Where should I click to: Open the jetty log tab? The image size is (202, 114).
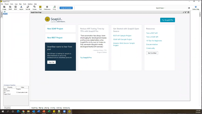coord(47,108)
